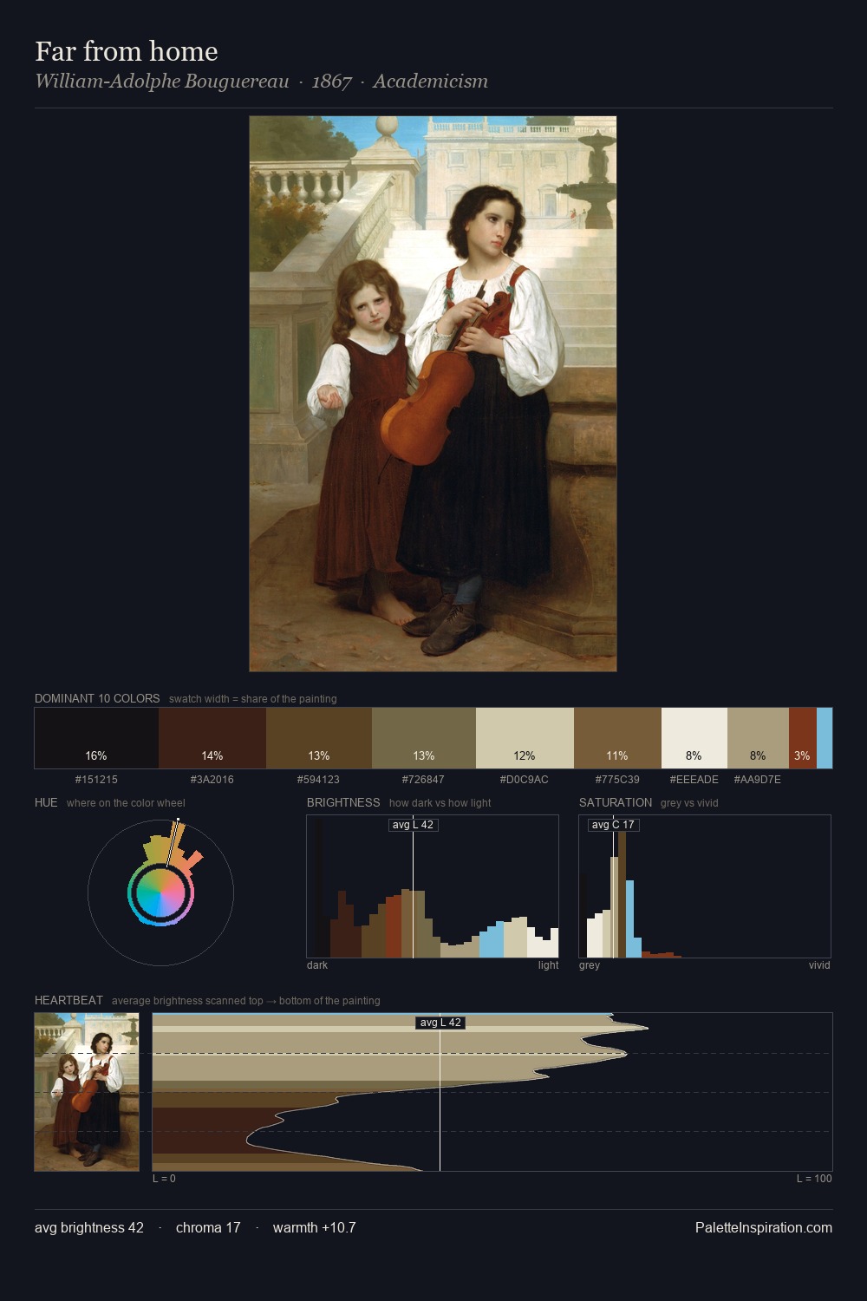The image size is (867, 1301).
Task: Click the 'Far from home' title
Action: point(126,51)
